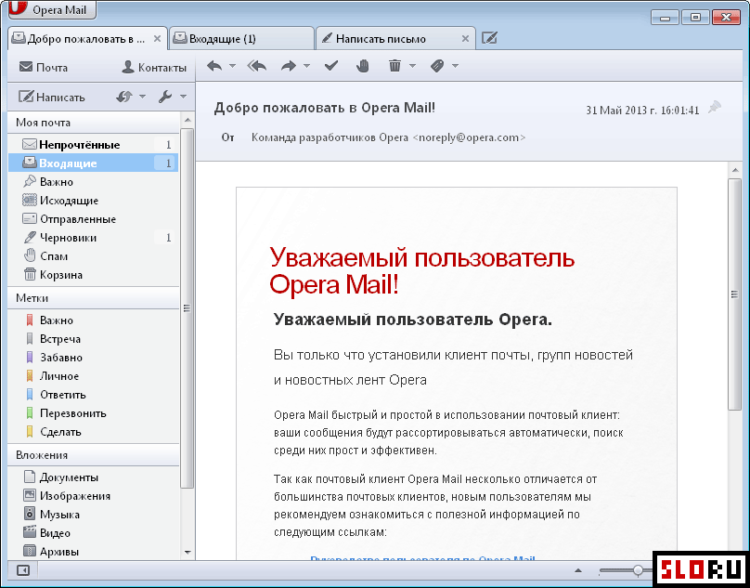Open the Спам folder
Image resolution: width=750 pixels, height=588 pixels.
(93, 256)
